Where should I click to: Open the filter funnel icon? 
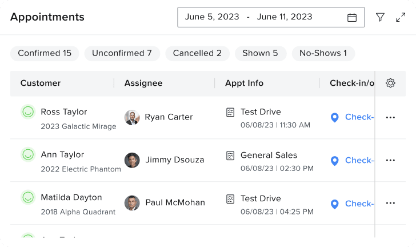click(x=380, y=17)
